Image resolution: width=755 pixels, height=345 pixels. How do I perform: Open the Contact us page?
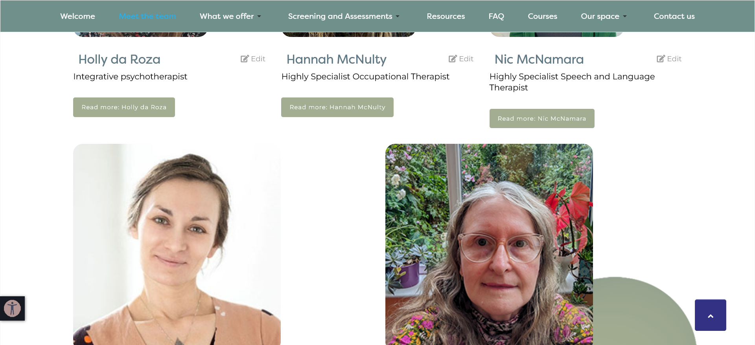674,16
